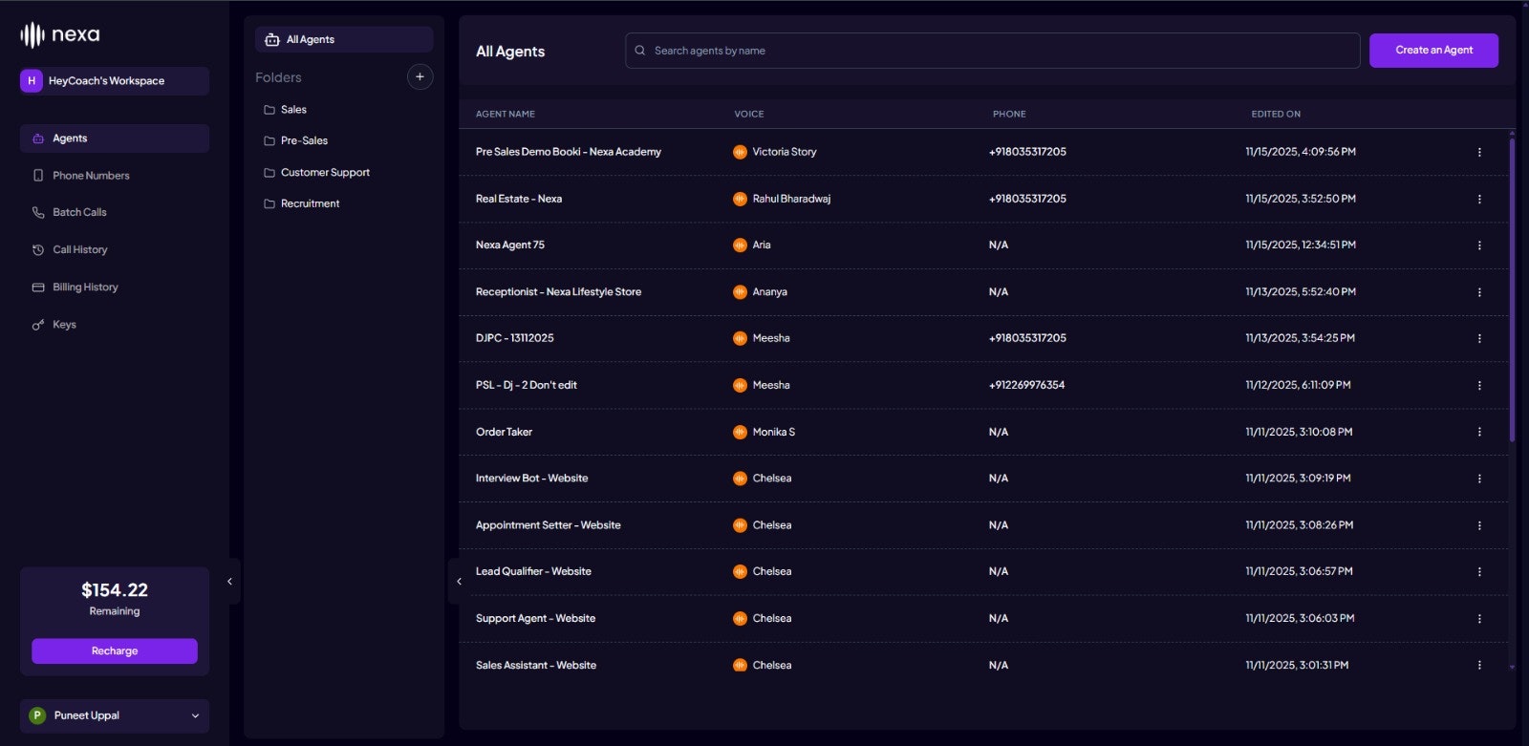This screenshot has width=1529, height=746.
Task: Click phone number +912269976354
Action: point(1026,385)
